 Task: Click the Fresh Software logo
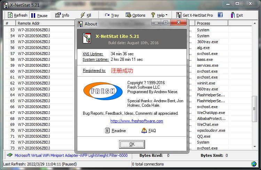[103, 91]
